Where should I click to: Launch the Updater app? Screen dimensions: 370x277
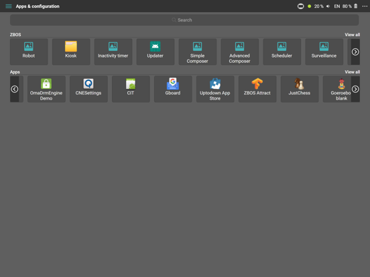[x=156, y=52]
